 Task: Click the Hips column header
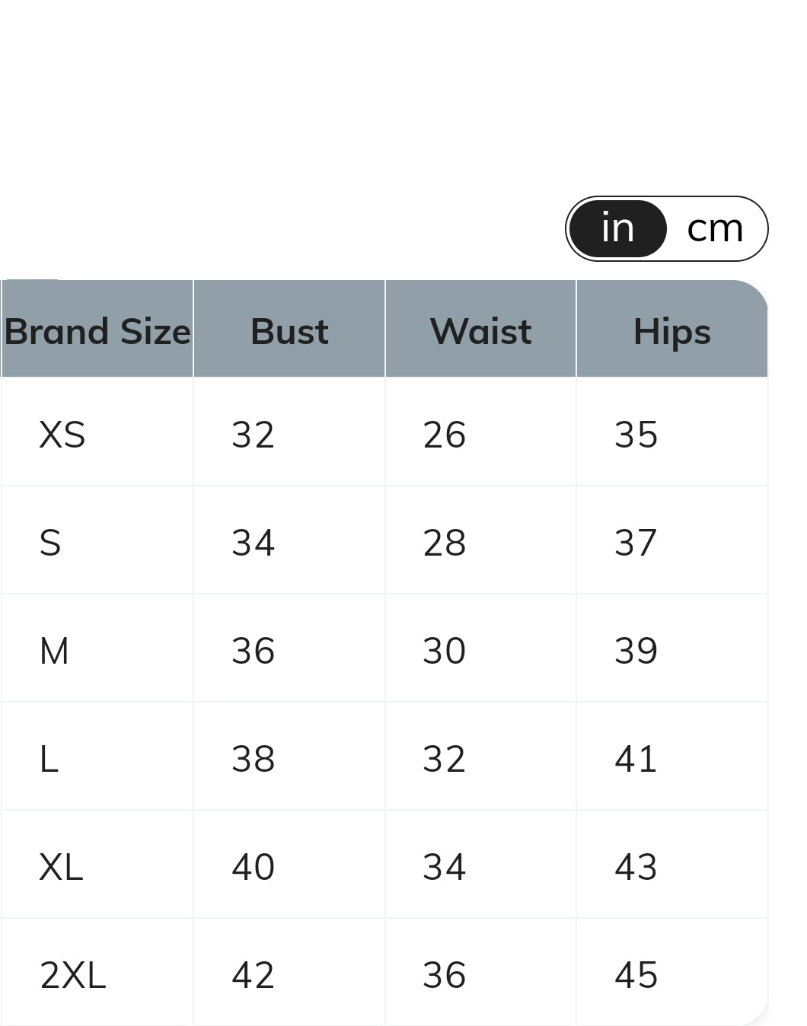672,333
